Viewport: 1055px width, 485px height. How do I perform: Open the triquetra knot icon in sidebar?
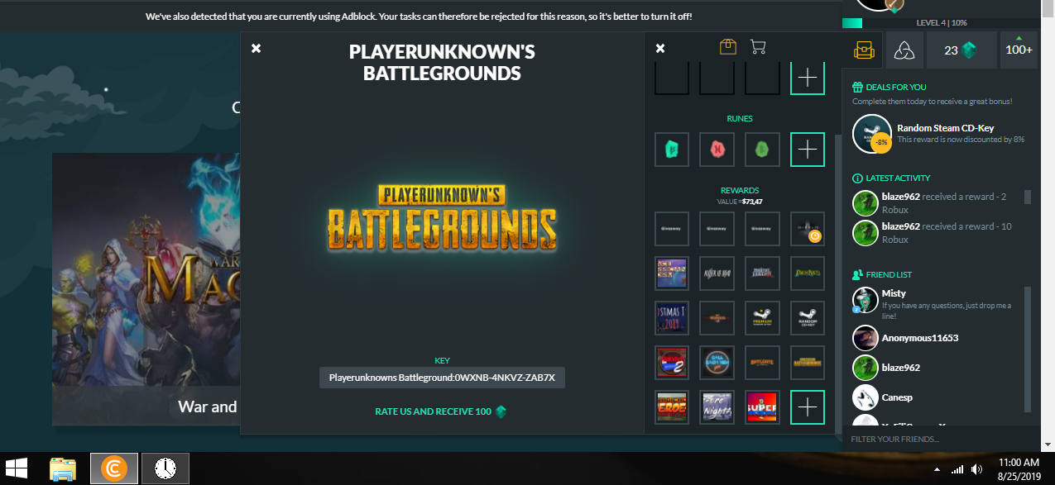[904, 50]
